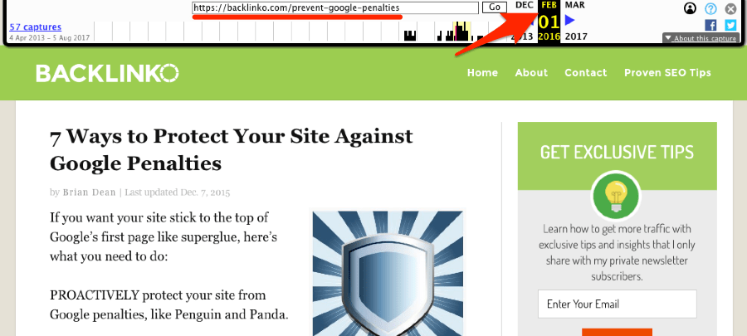Click the Go button
747x336 pixels.
click(x=495, y=7)
